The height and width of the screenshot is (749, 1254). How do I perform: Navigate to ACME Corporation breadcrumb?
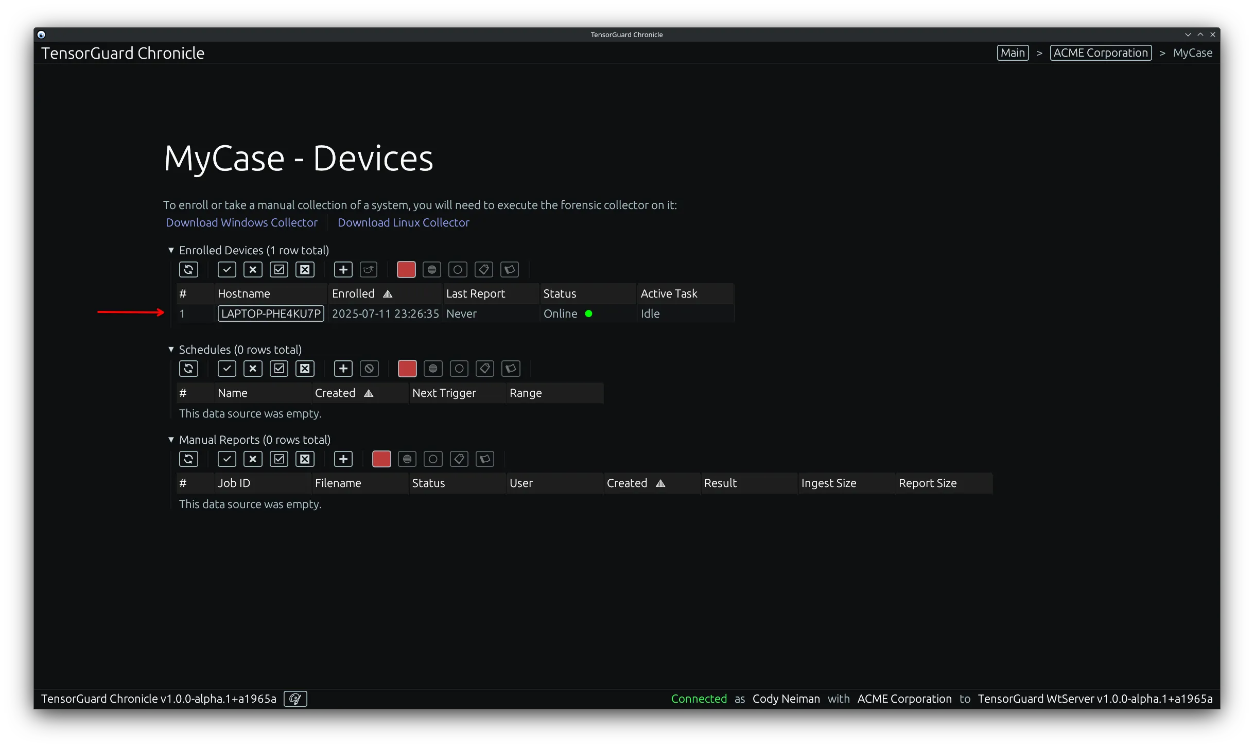1100,53
